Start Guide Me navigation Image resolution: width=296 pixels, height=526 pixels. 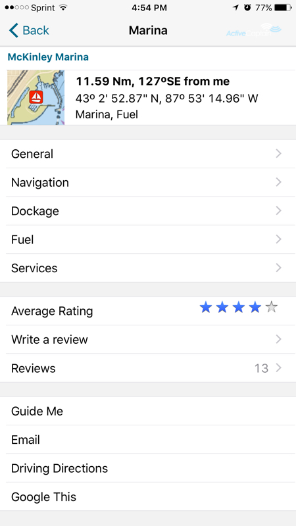point(148,411)
